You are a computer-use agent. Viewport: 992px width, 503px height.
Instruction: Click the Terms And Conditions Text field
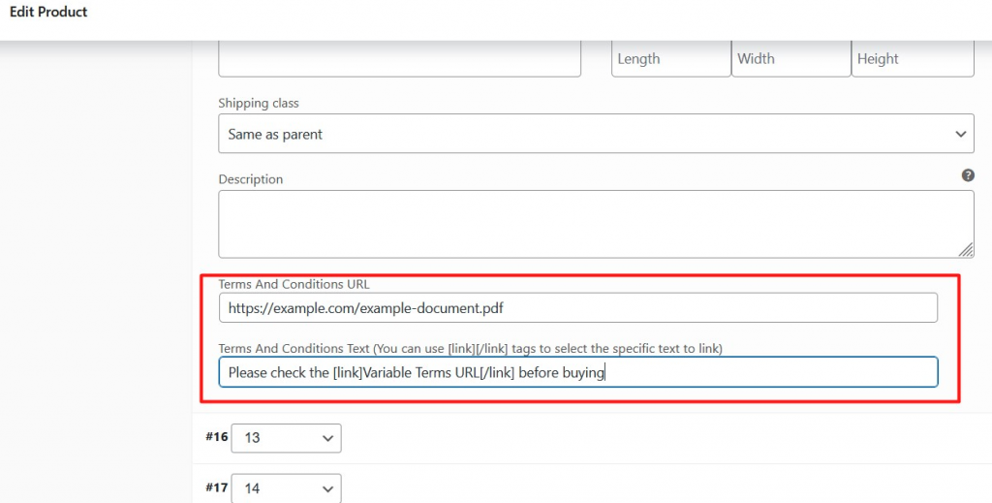(x=577, y=373)
